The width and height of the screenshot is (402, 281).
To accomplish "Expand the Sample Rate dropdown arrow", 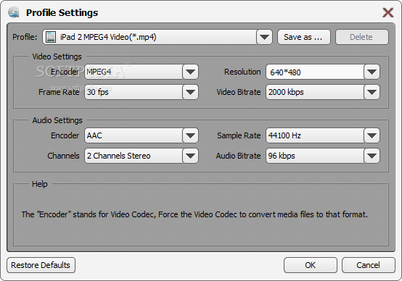I will pyautogui.click(x=372, y=135).
